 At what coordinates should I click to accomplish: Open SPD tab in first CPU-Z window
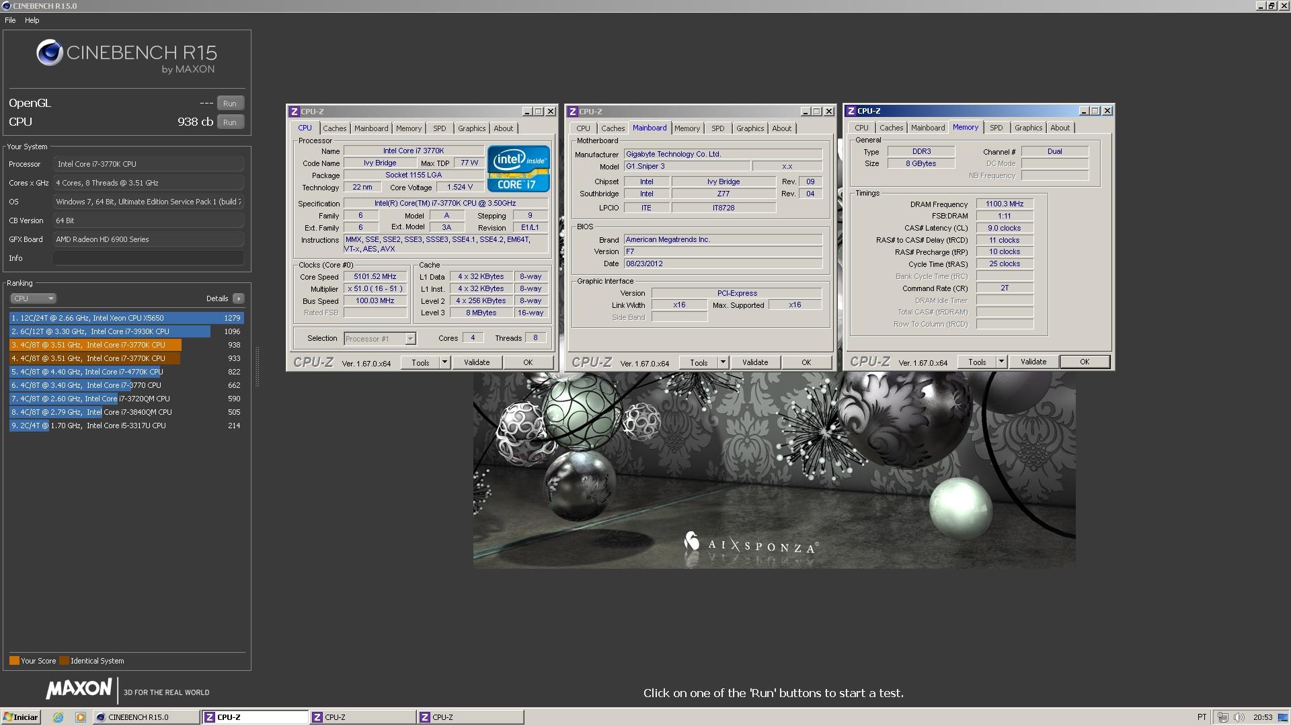[x=440, y=128]
